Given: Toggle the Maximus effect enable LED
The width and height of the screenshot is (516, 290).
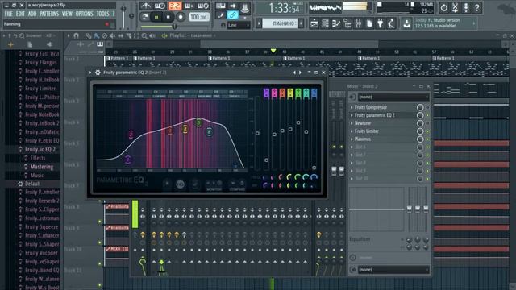Looking at the screenshot, I should coord(427,139).
